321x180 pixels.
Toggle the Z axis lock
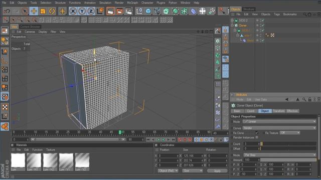pos(91,11)
